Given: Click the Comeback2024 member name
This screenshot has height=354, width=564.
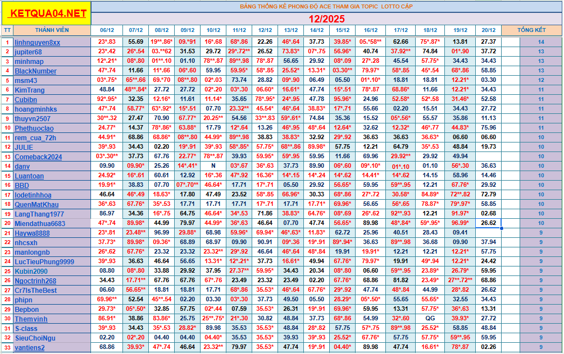Looking at the screenshot, I should pyautogui.click(x=38, y=157).
